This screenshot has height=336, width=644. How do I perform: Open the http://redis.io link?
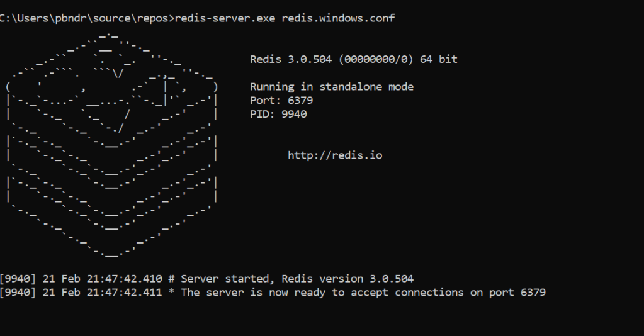click(x=335, y=155)
